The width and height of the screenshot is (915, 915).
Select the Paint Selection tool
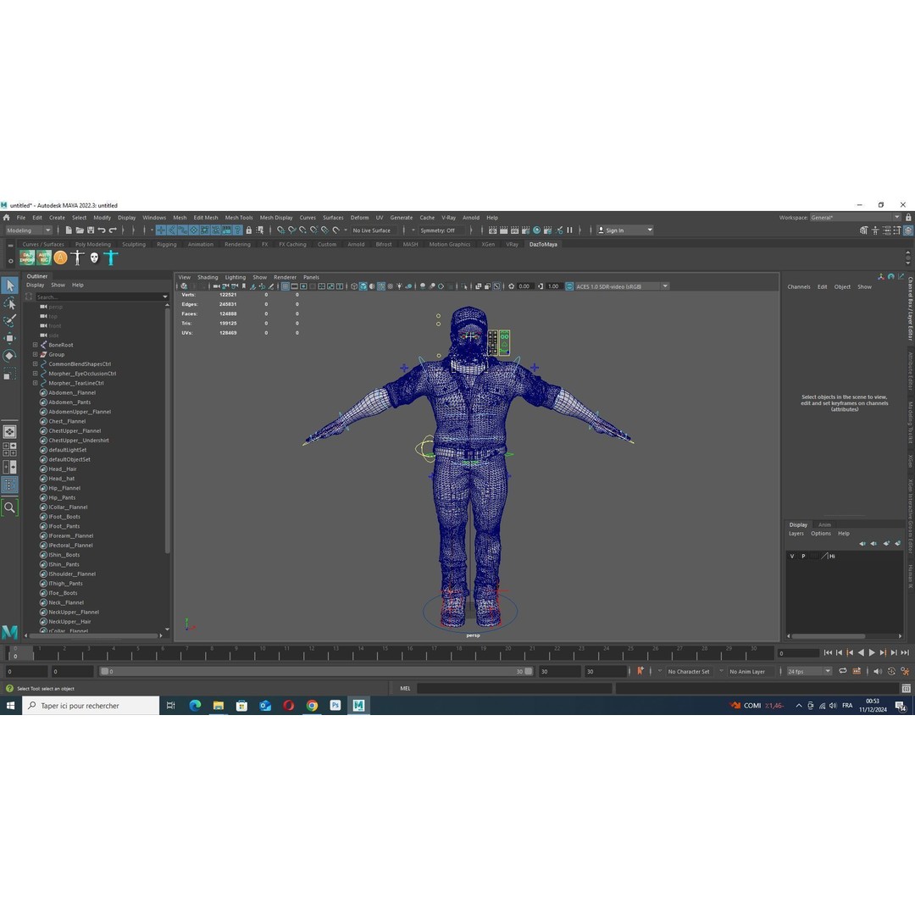tap(10, 320)
